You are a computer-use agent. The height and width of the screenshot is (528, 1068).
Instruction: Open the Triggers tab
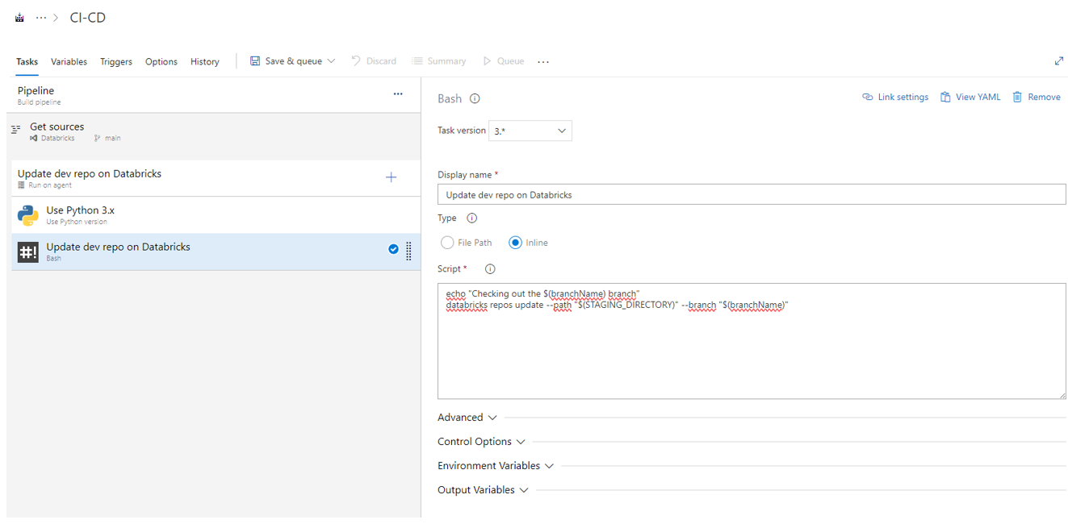coord(116,62)
